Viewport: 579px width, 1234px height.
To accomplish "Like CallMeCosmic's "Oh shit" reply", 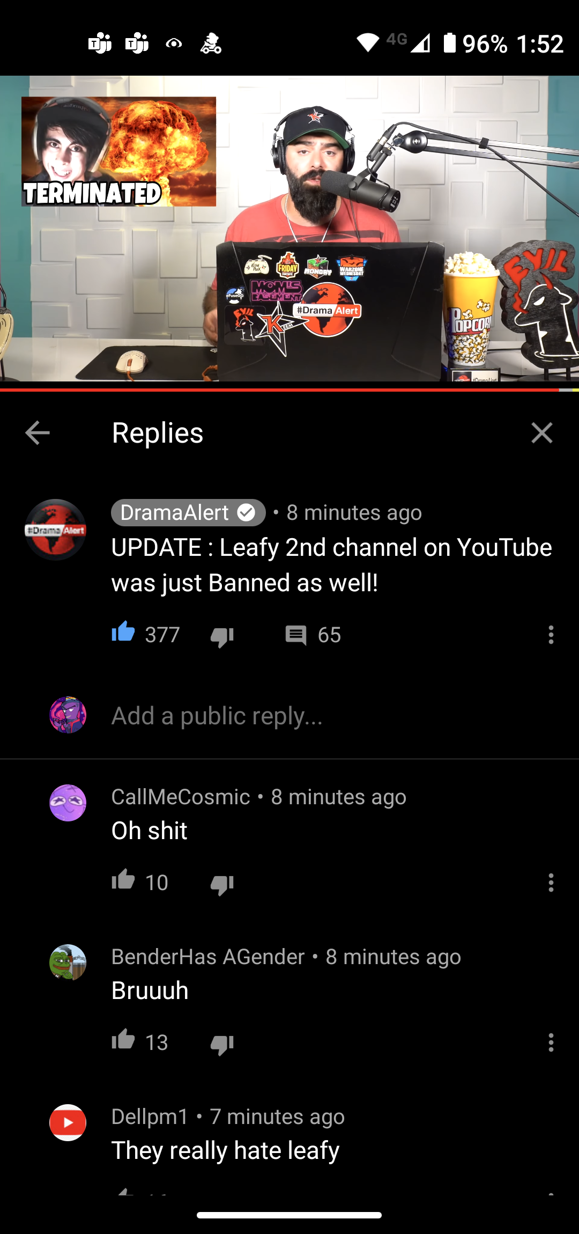I will tap(123, 879).
